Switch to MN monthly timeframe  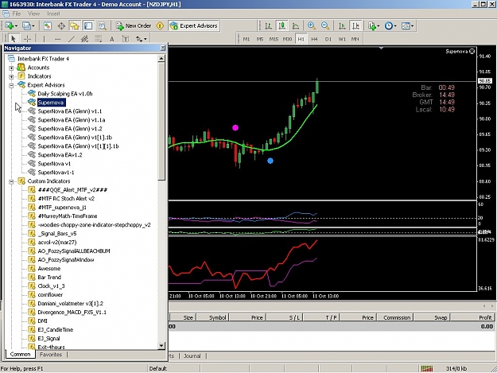(x=355, y=39)
